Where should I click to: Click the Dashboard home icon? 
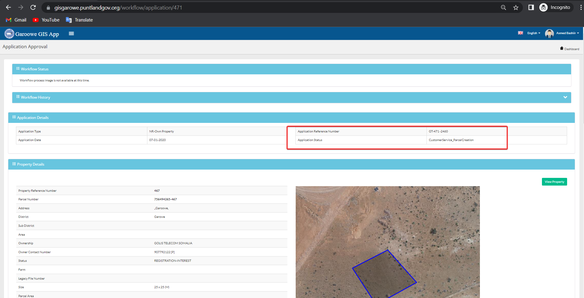tap(562, 48)
